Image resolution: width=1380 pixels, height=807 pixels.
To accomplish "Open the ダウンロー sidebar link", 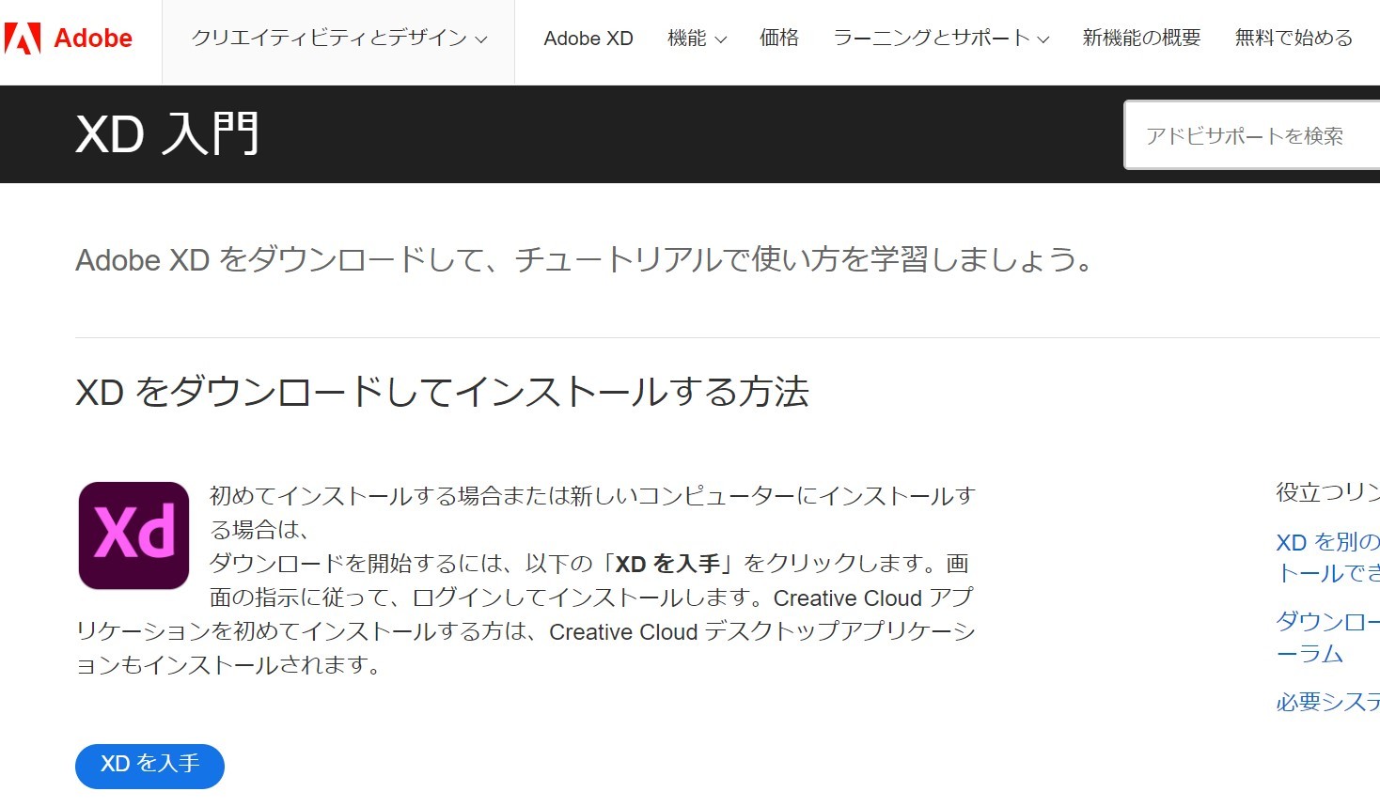I will [1327, 637].
